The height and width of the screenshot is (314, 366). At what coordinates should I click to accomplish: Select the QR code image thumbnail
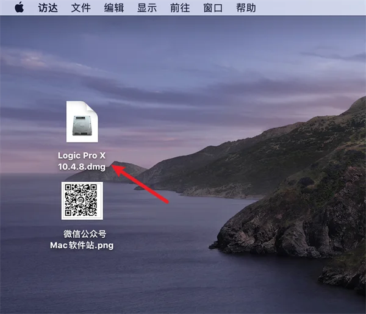pos(82,201)
